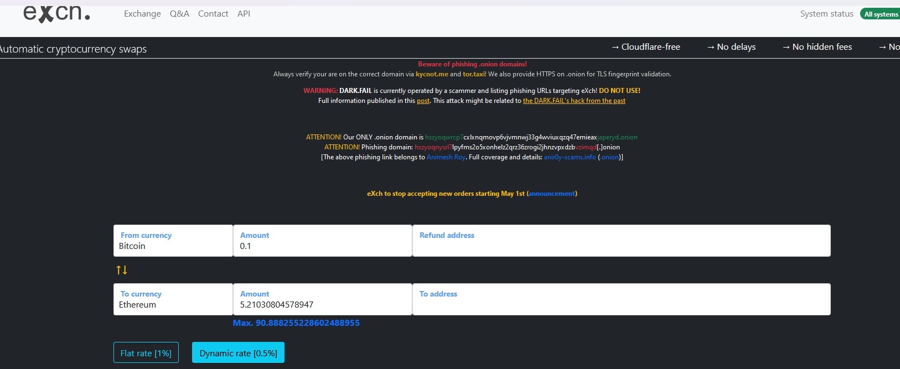Click the Refund address field

coord(622,241)
